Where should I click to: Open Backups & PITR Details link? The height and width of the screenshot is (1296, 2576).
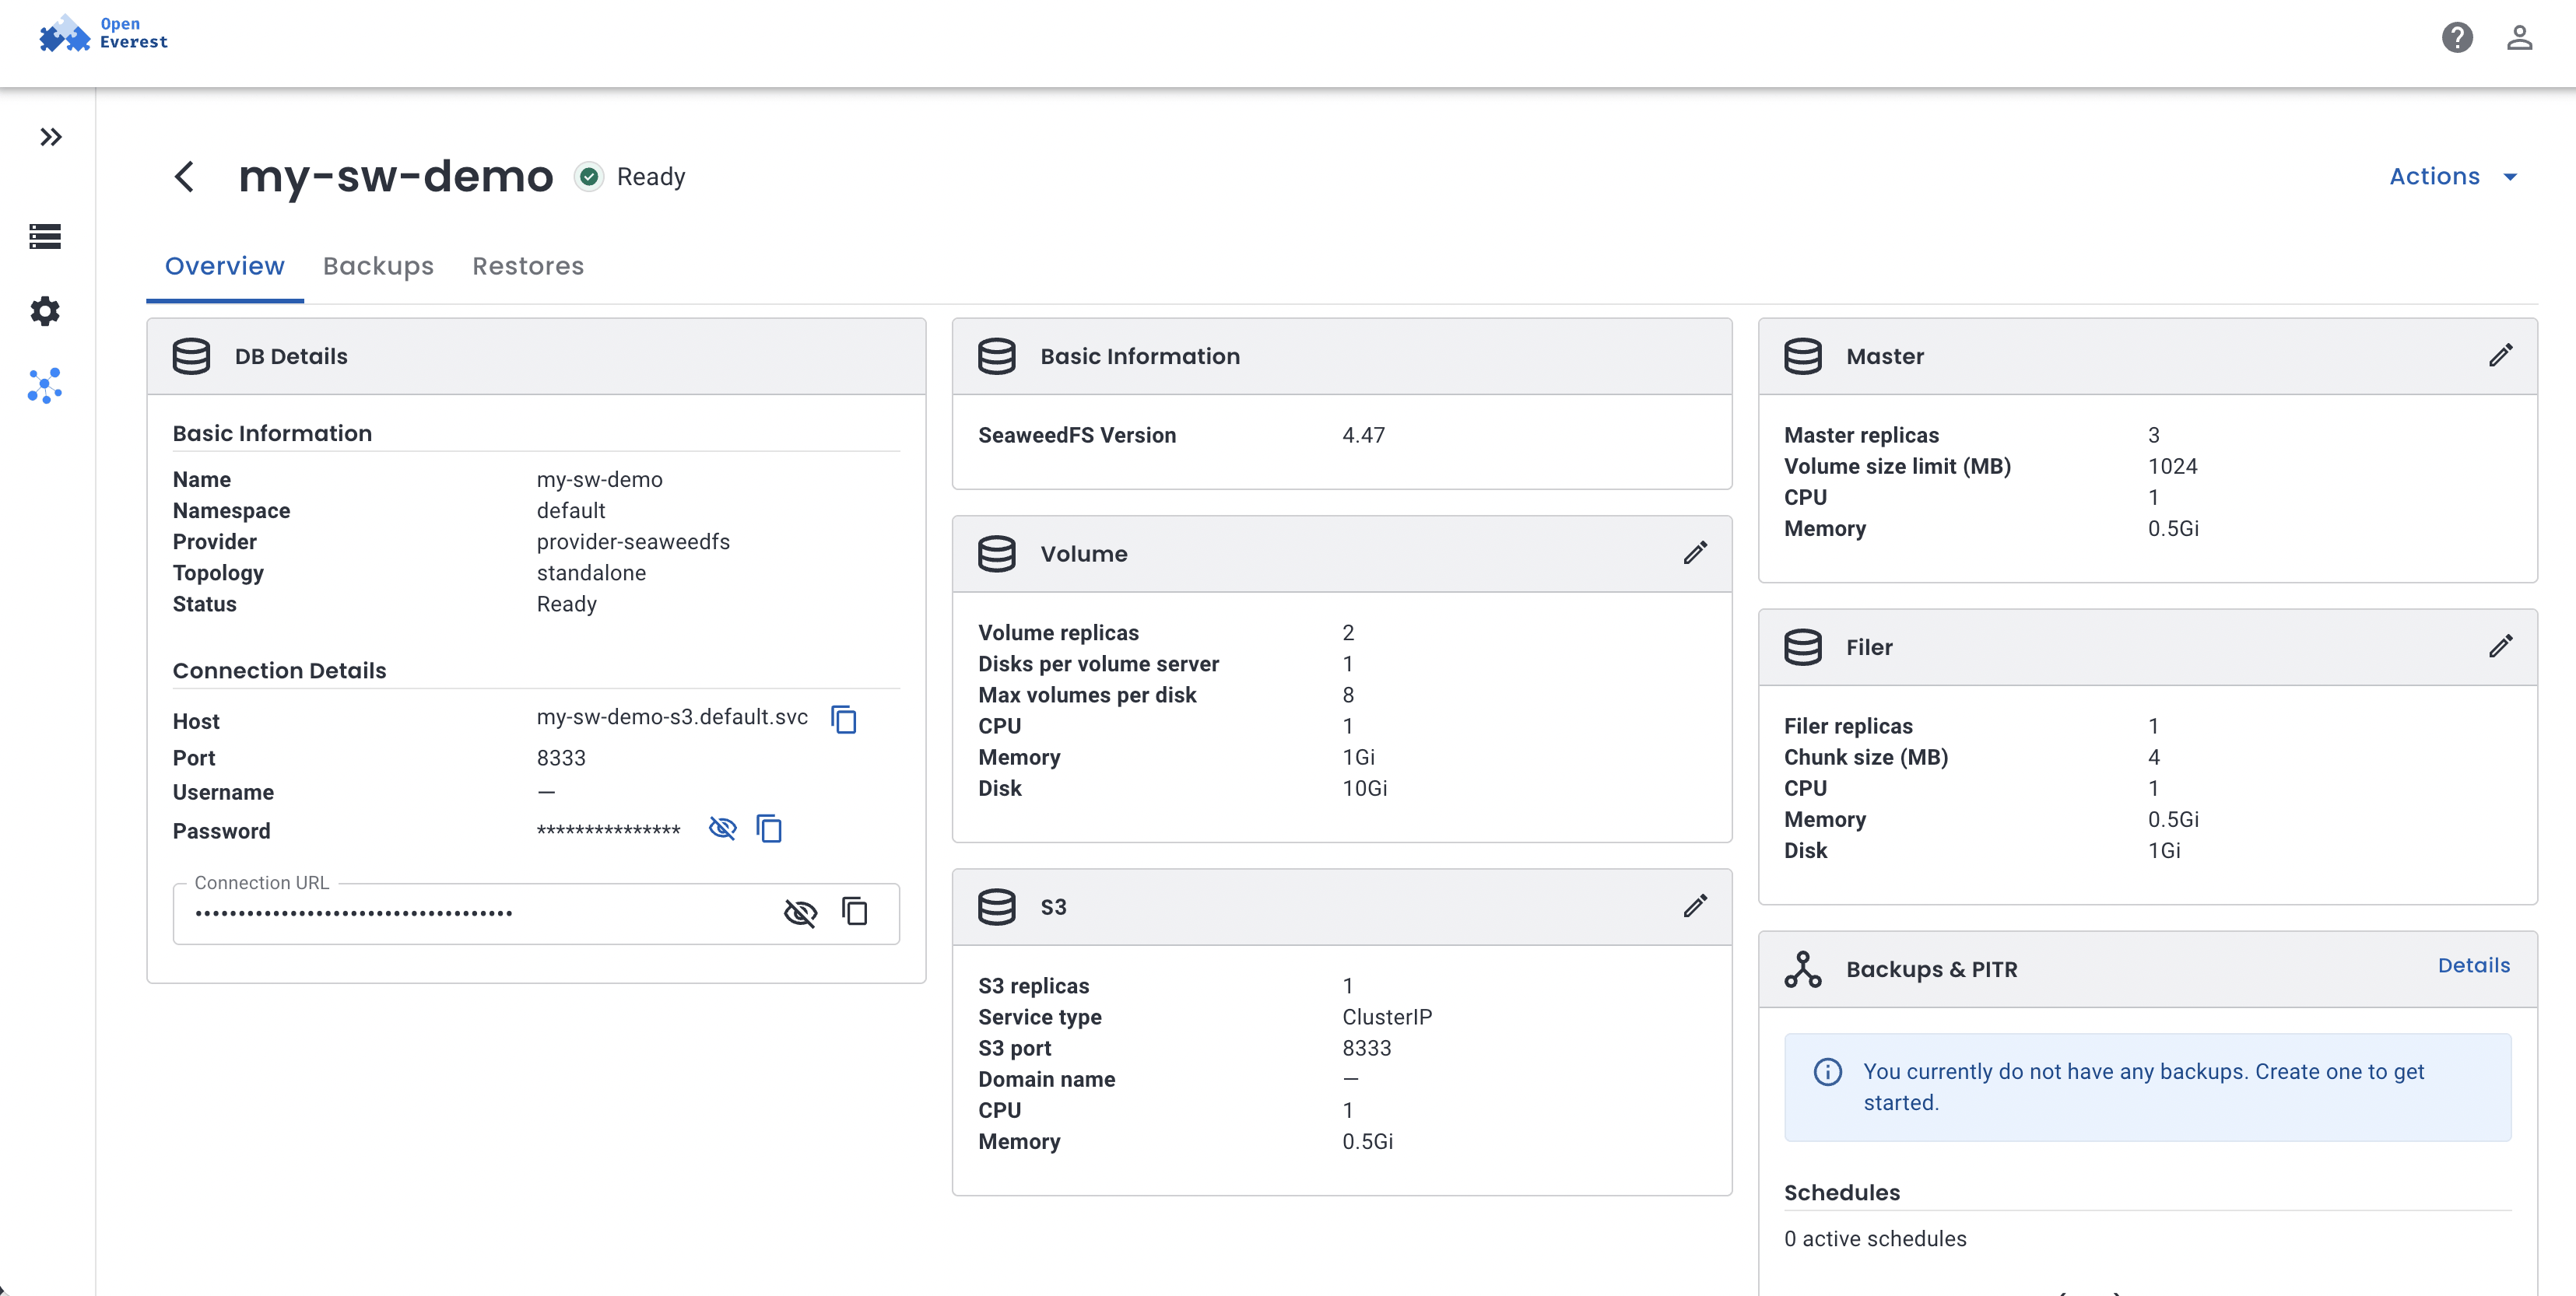tap(2474, 965)
